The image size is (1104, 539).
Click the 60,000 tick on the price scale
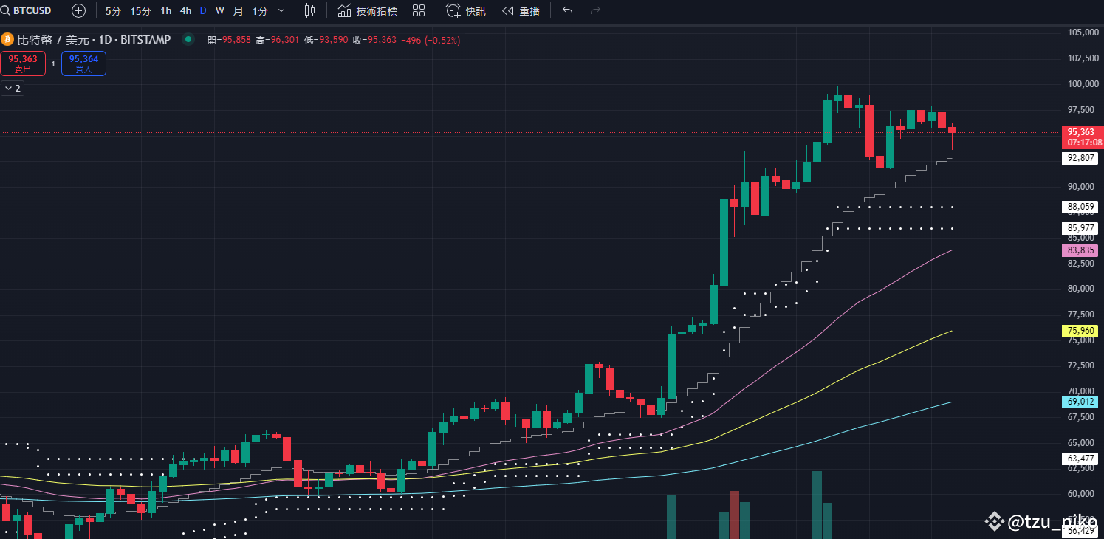tap(1082, 493)
